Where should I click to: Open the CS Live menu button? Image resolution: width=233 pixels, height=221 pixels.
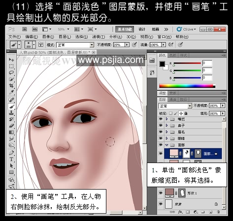pos(186,29)
